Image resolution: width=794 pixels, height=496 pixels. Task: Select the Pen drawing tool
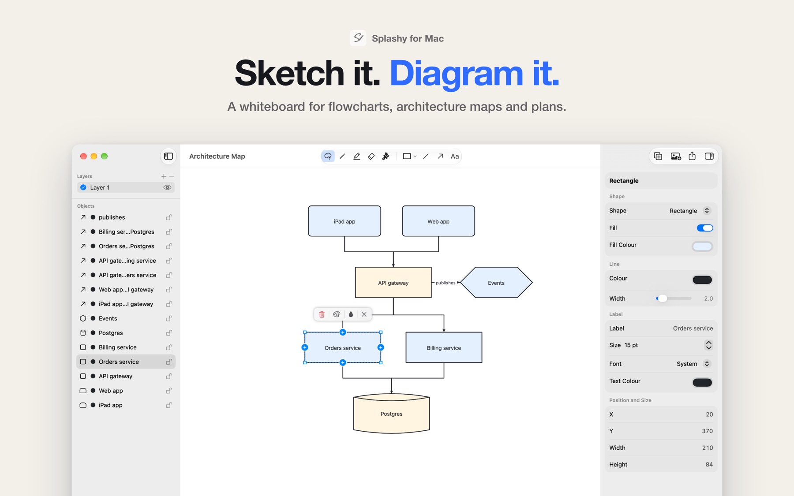pos(342,156)
